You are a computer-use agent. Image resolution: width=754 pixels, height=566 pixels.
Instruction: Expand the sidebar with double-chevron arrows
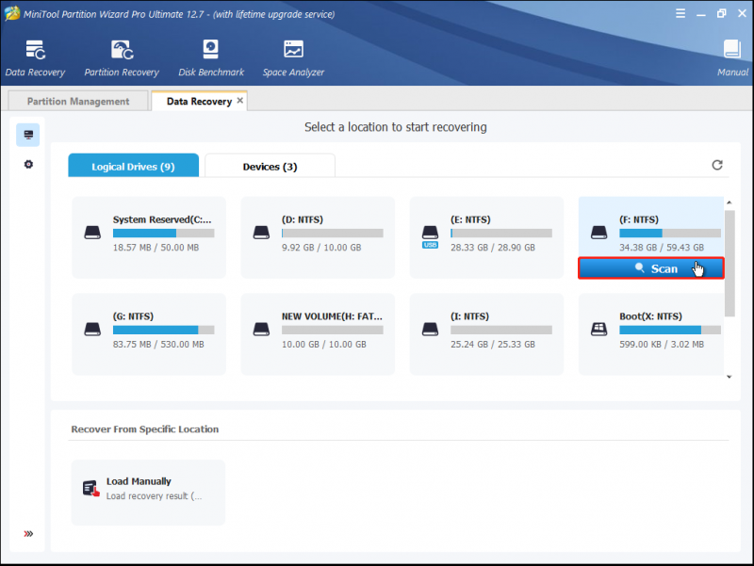click(x=28, y=534)
